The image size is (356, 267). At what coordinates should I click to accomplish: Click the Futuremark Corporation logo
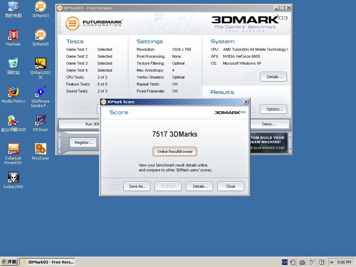tap(94, 23)
